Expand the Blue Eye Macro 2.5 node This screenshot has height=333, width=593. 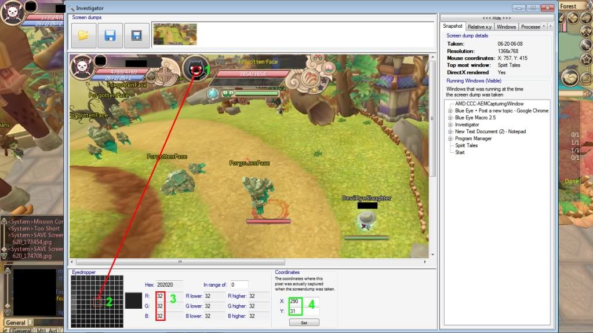[450, 118]
